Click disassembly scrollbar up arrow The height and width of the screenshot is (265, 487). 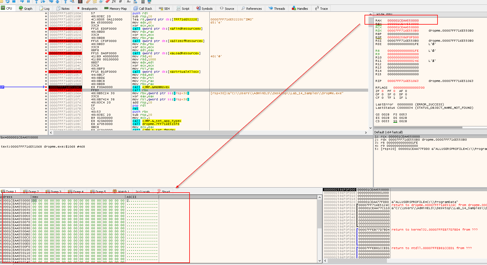pos(370,14)
